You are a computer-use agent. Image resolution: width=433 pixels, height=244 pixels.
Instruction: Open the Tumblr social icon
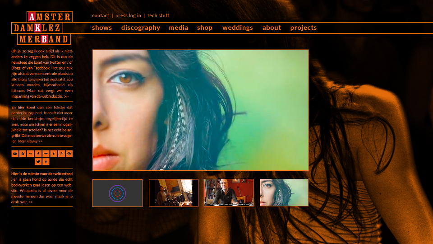[54, 154]
